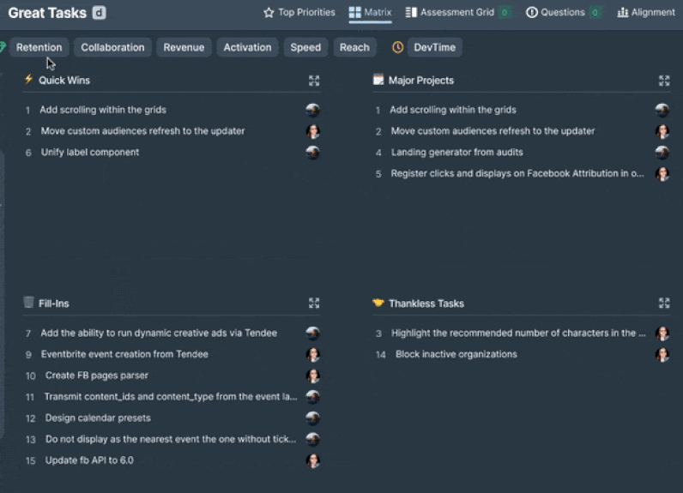Click the Fill-Ins trash bin icon
Viewport: 683px width, 493px height.
coord(28,303)
